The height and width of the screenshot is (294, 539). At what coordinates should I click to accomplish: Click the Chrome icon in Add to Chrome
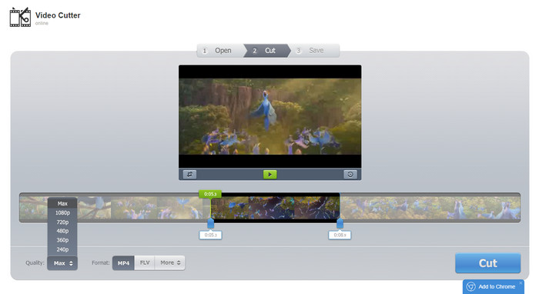471,286
